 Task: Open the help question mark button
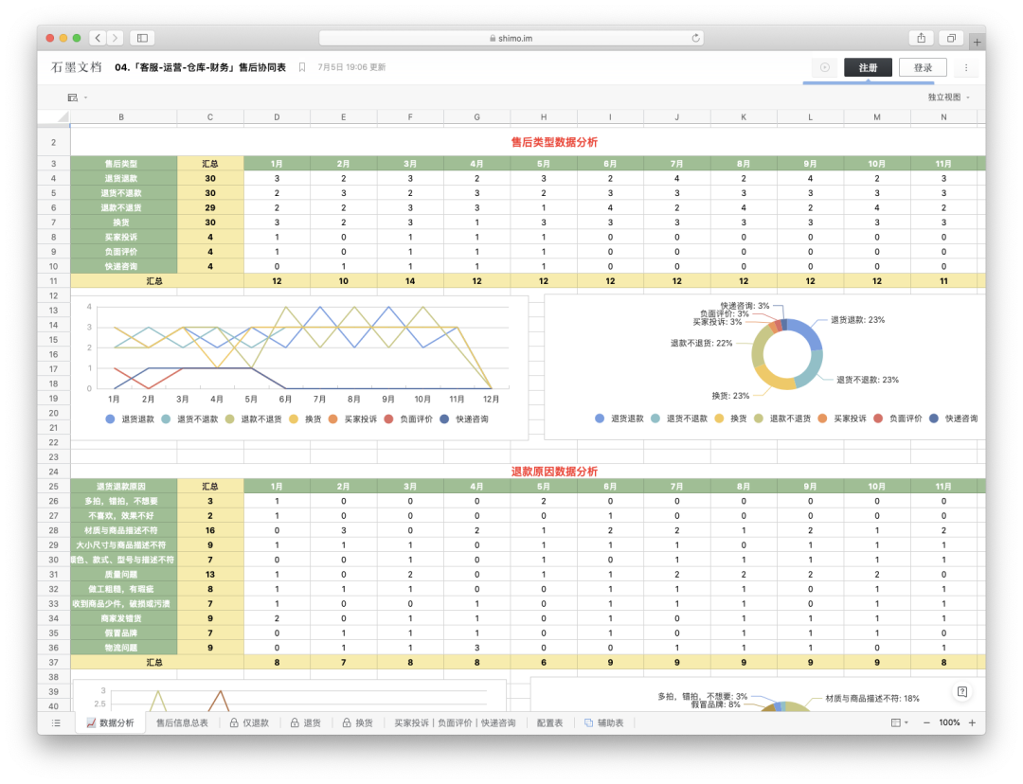click(962, 692)
